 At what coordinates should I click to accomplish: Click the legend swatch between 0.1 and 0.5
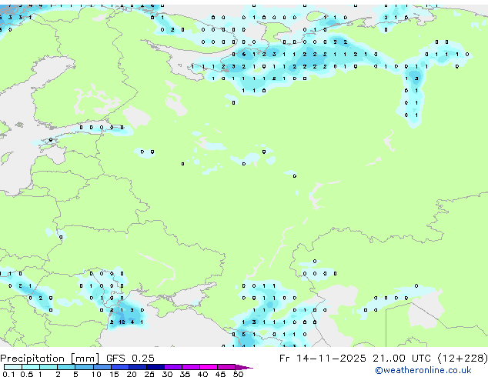click(13, 367)
